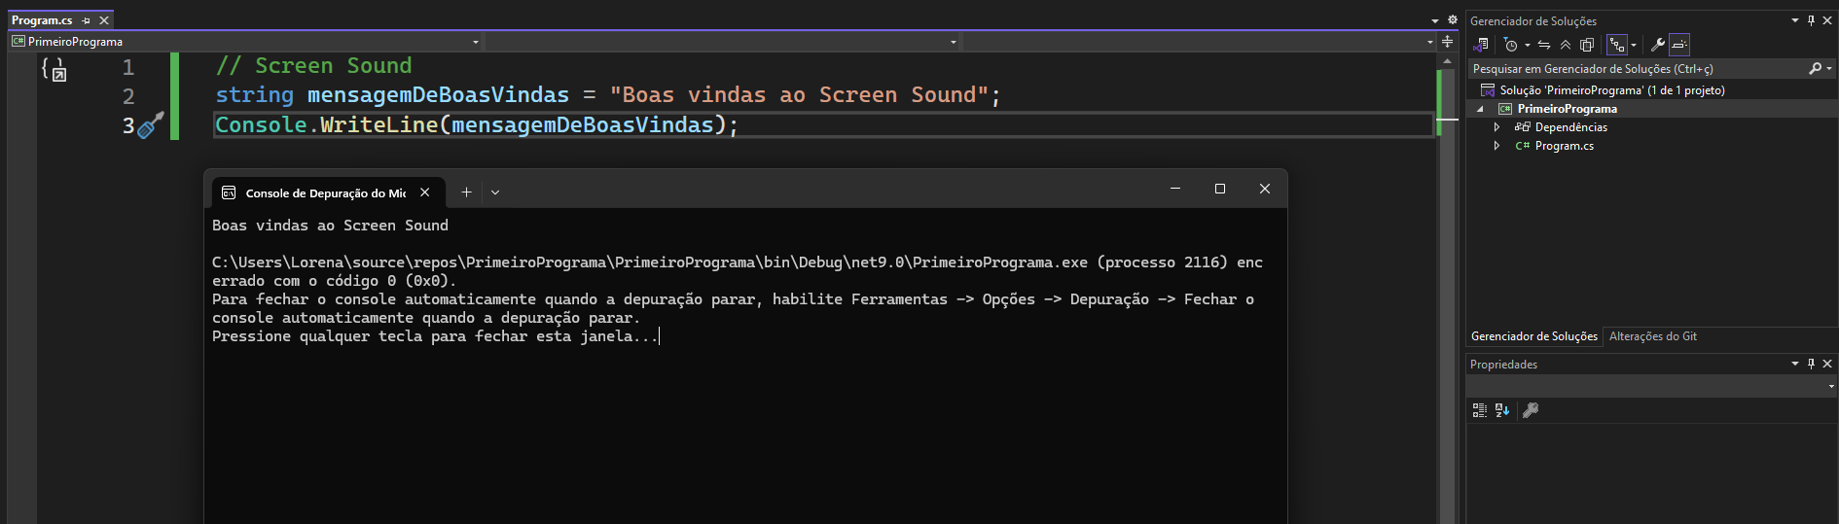This screenshot has width=1839, height=524.
Task: Click the magnifier search icon in Solution Explorer
Action: (1815, 69)
